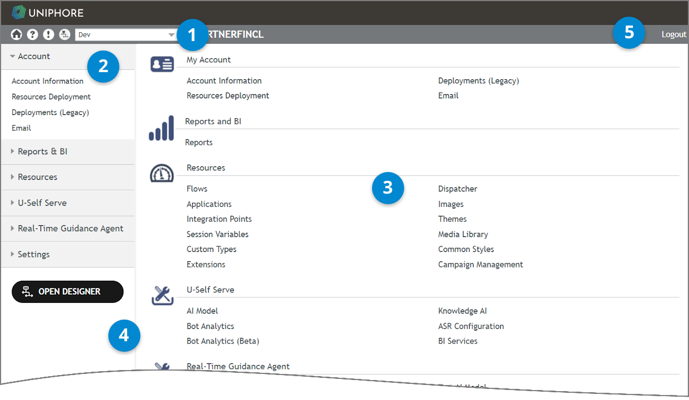Open ASR Configuration link
Screen dimensions: 689x400
(x=471, y=326)
